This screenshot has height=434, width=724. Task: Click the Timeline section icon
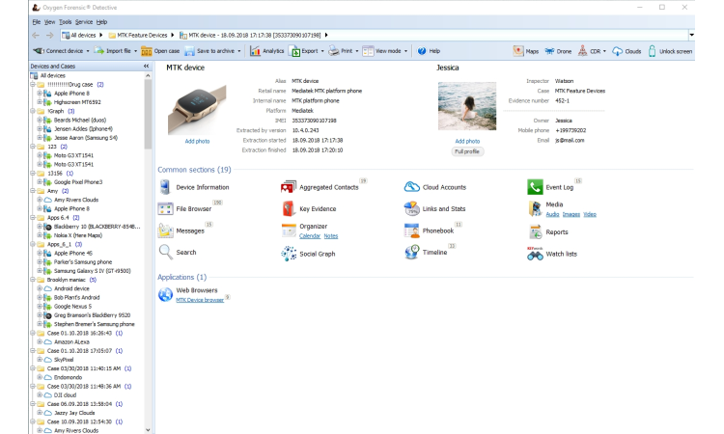(411, 253)
